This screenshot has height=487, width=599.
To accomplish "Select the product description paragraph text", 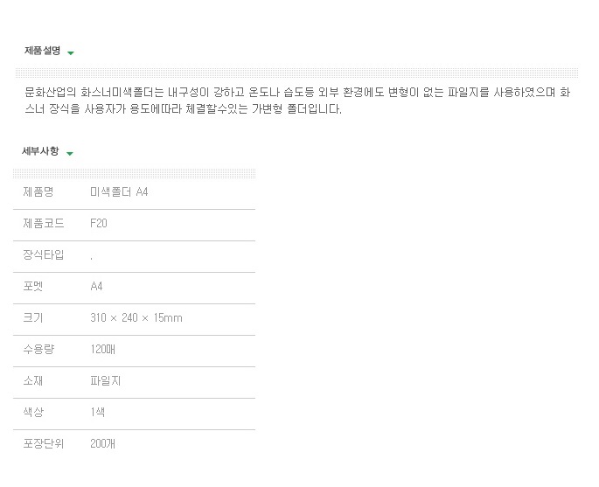I will coord(297,101).
